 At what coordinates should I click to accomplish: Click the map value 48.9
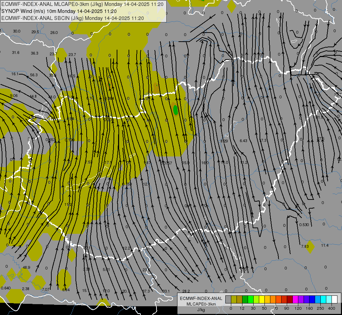pos(27,267)
